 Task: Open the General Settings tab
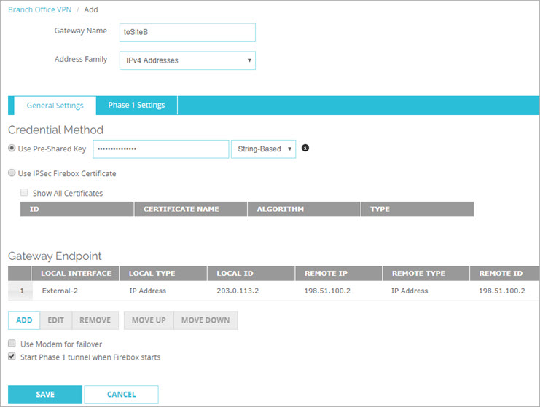55,106
